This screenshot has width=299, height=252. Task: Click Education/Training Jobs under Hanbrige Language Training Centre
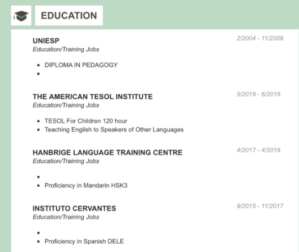(66, 161)
